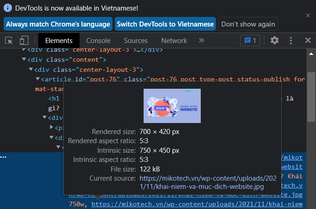Image resolution: width=316 pixels, height=209 pixels.
Task: Open the Sources tab
Action: click(135, 40)
